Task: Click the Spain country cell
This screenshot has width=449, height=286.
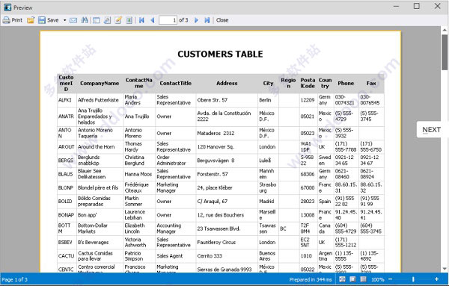Action: [x=325, y=201]
